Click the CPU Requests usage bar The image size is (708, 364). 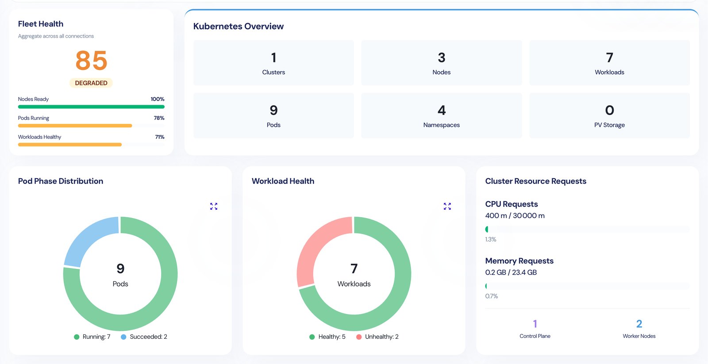tap(587, 229)
